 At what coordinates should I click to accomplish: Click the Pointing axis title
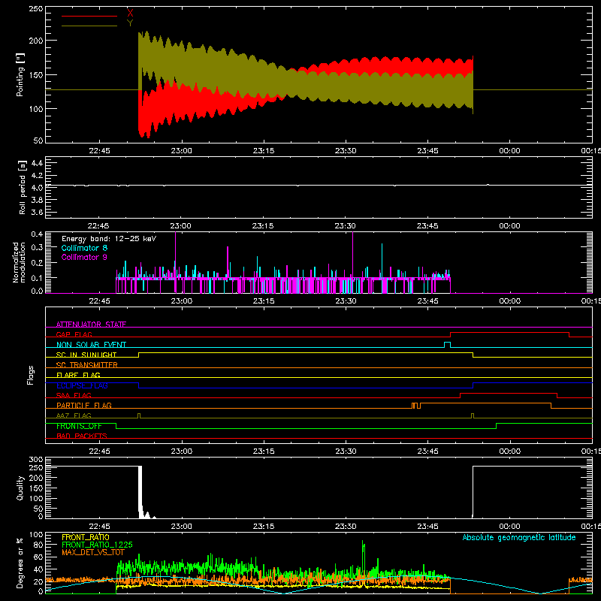tap(20, 74)
